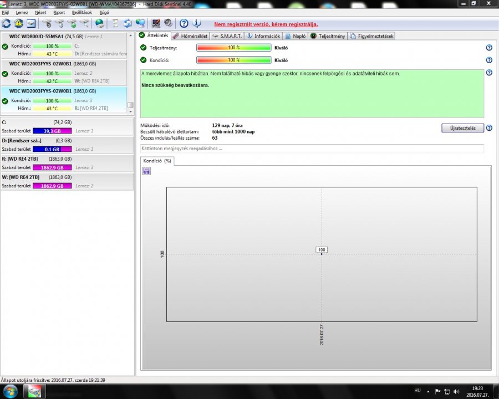This screenshot has height=399, width=499.
Task: Show hidden tray icons arrow
Action: (x=429, y=391)
